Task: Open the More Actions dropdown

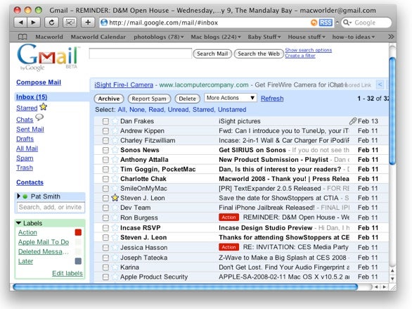Action: click(231, 98)
